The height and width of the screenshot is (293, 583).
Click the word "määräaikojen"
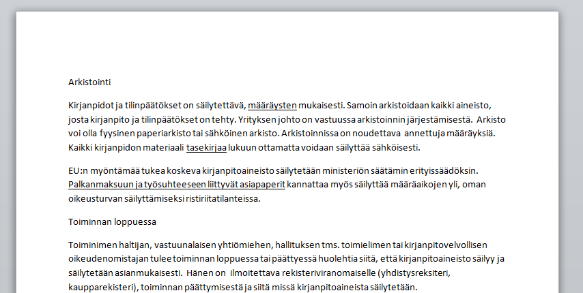(418, 185)
